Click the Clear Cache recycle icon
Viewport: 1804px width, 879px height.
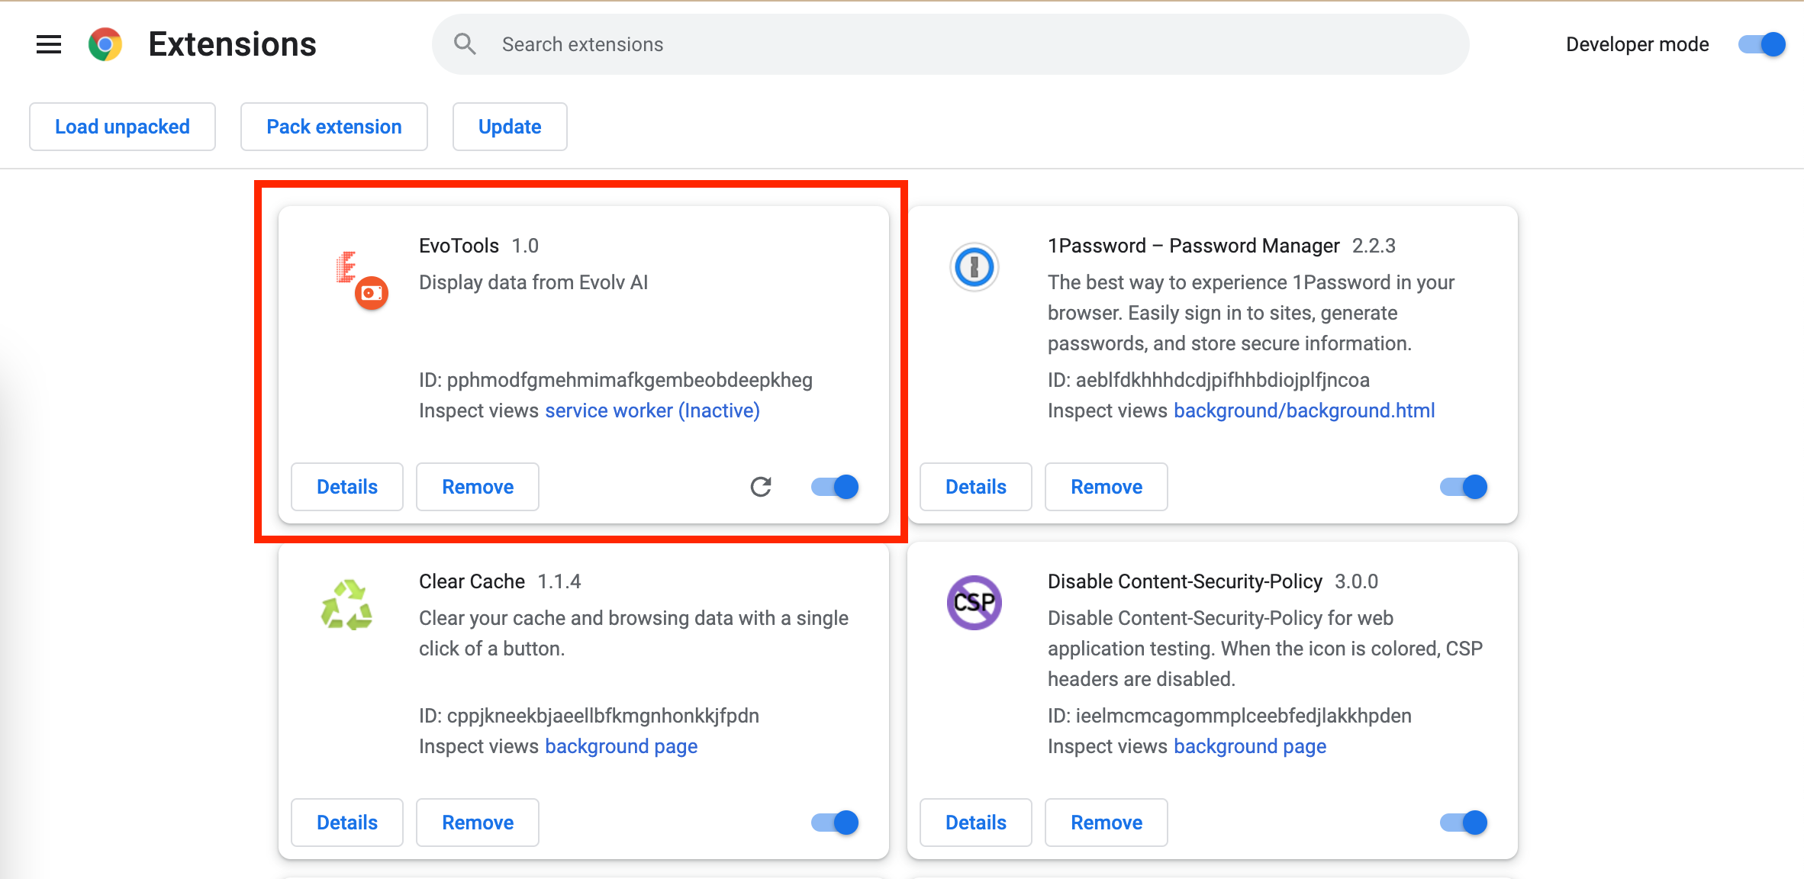coord(346,604)
